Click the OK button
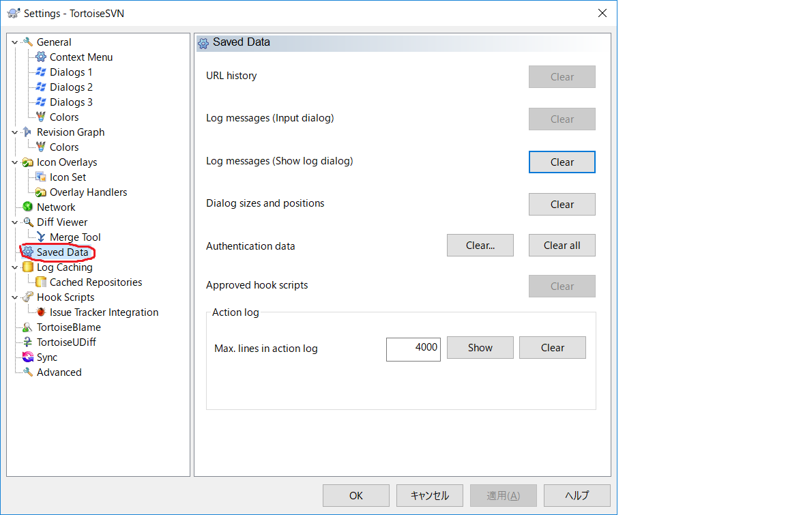Viewport: 786px width, 515px height. (356, 495)
